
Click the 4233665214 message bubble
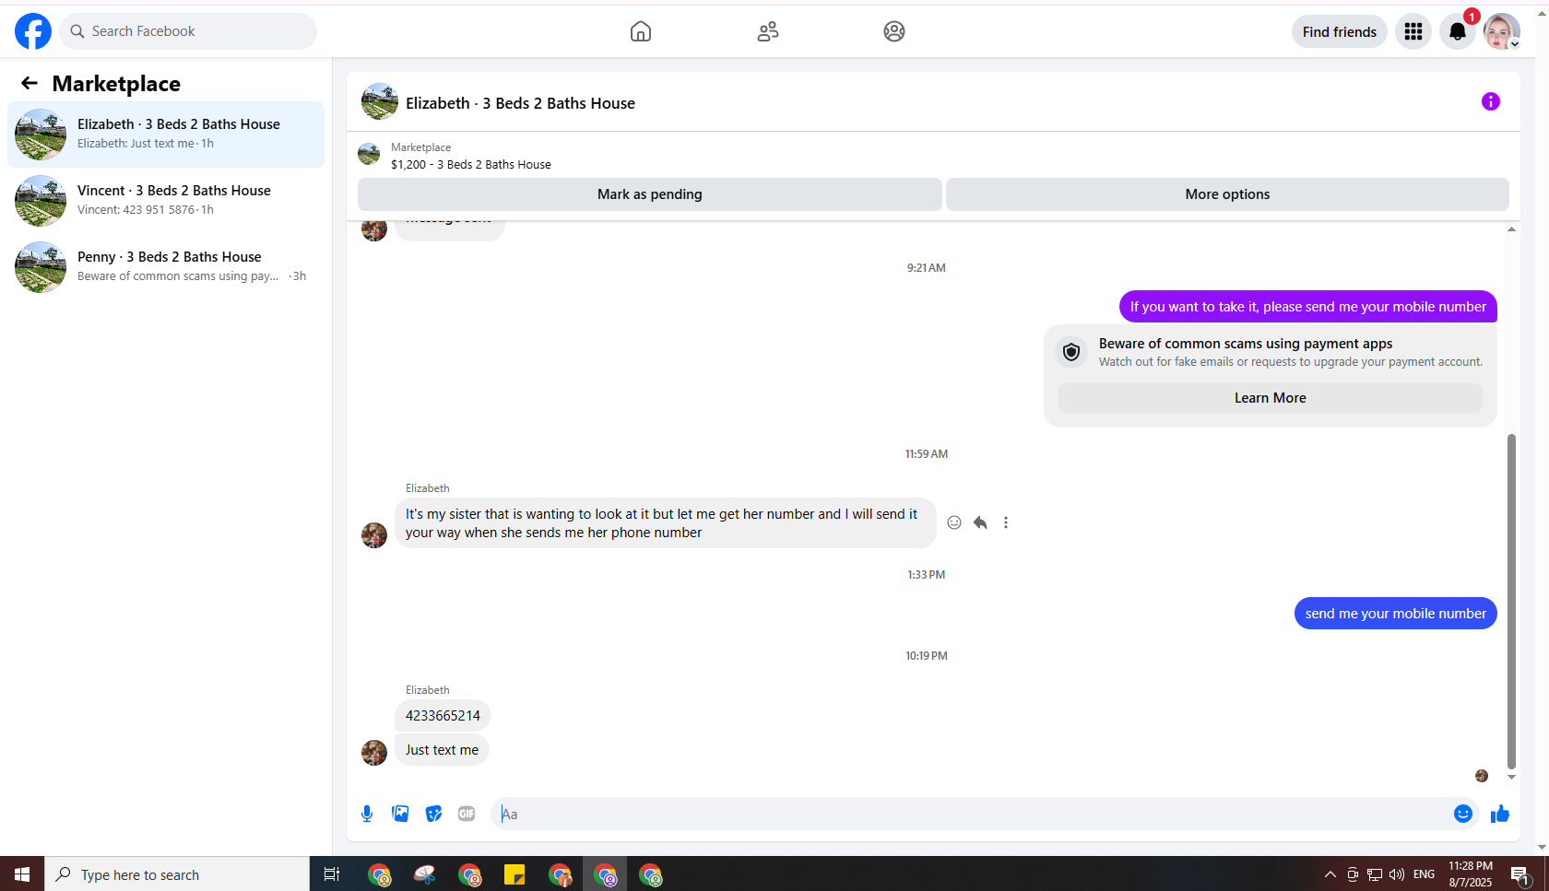(443, 716)
